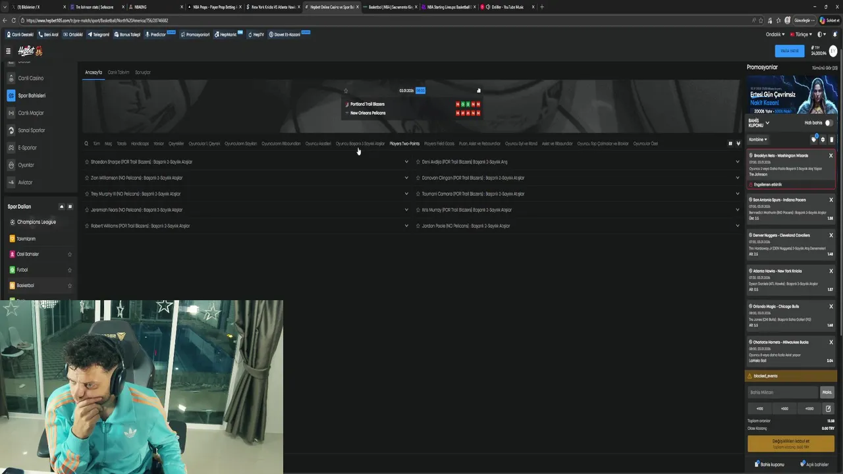Viewport: 843px width, 474px height.
Task: Click the PARA YATIR deposit button
Action: pos(789,51)
